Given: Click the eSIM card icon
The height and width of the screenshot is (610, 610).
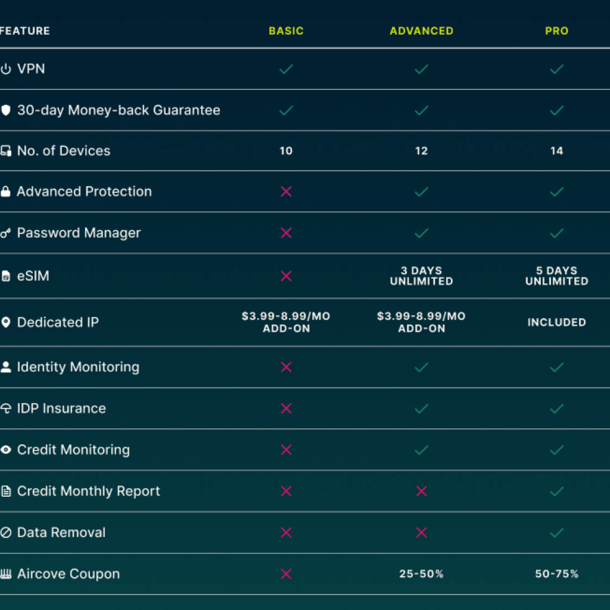Looking at the screenshot, I should pos(7,276).
